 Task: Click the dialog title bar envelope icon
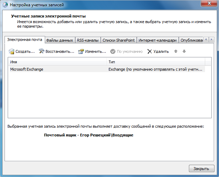point(5,5)
